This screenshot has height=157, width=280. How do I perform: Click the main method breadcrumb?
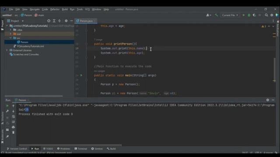[x=39, y=15]
